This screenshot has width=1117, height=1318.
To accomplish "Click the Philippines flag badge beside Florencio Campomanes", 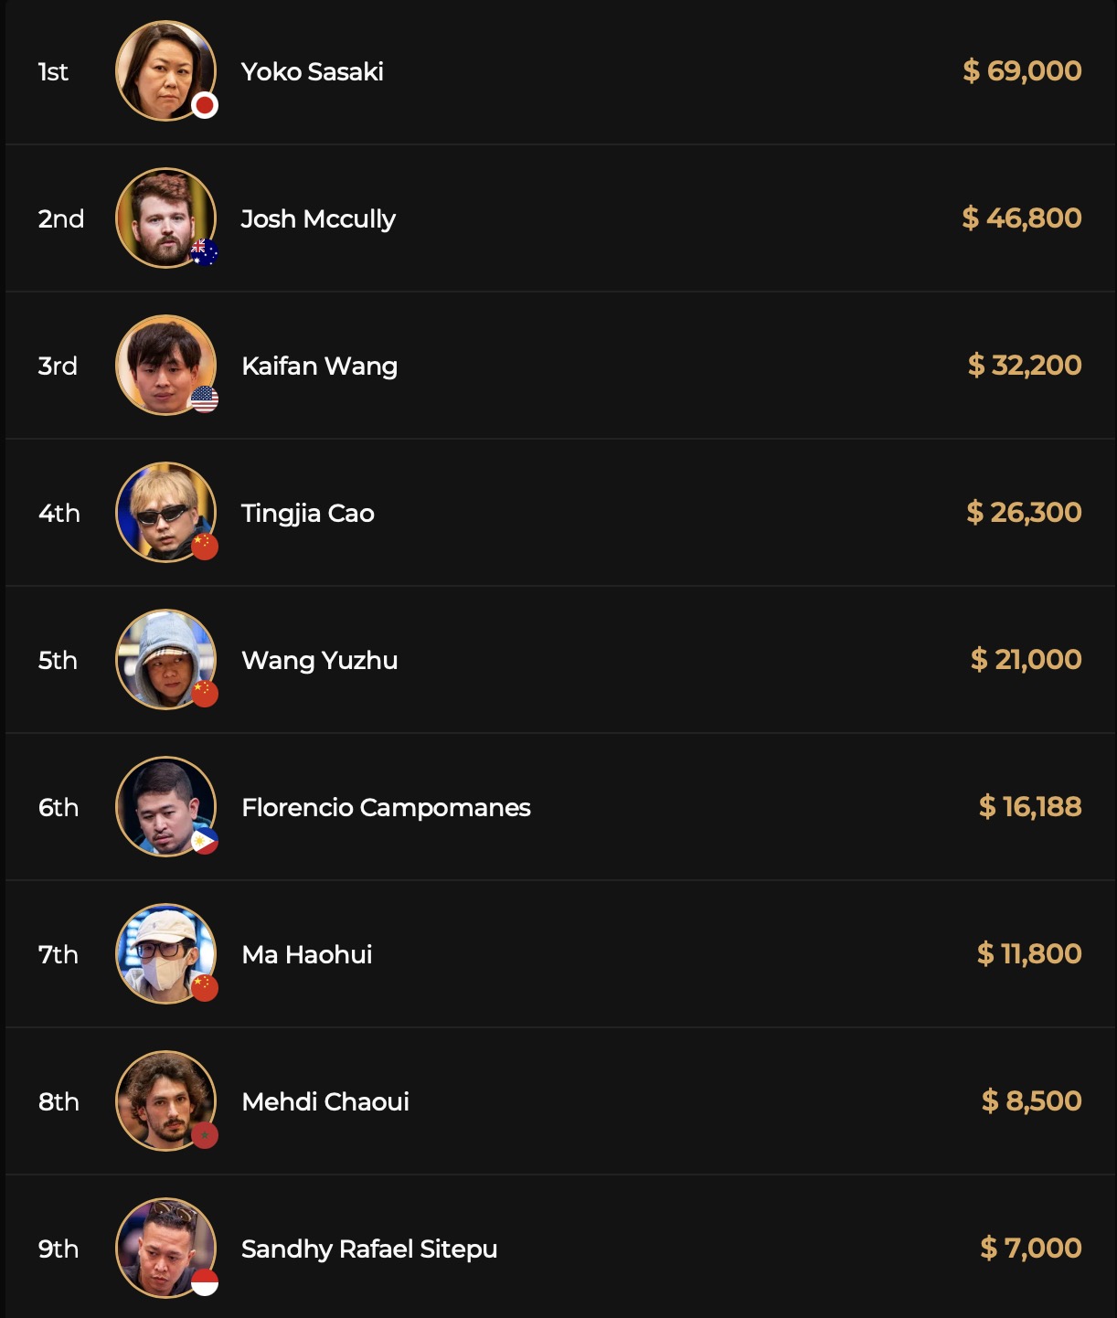I will pos(205,841).
